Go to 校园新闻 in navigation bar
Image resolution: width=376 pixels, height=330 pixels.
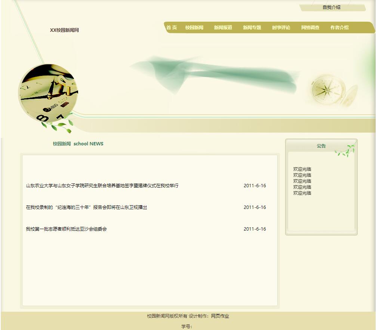pos(194,28)
